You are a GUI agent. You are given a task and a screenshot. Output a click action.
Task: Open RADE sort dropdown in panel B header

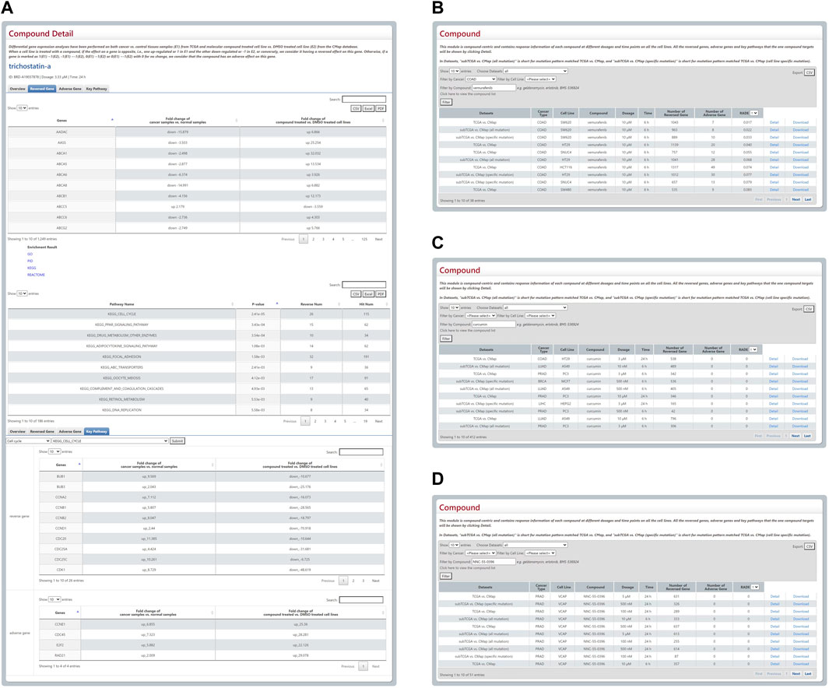(x=754, y=113)
